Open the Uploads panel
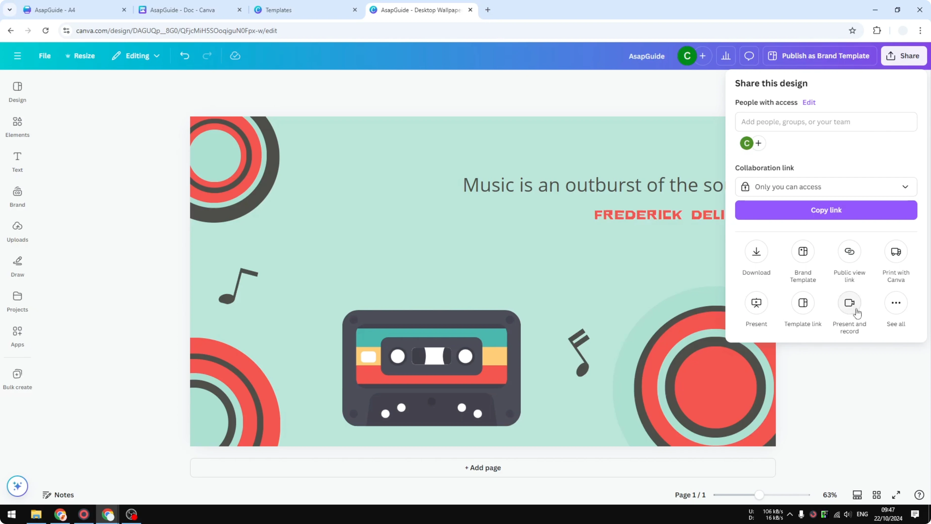 [x=17, y=231]
